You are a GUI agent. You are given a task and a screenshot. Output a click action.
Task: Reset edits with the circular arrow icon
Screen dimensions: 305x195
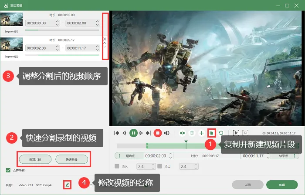click(221, 133)
